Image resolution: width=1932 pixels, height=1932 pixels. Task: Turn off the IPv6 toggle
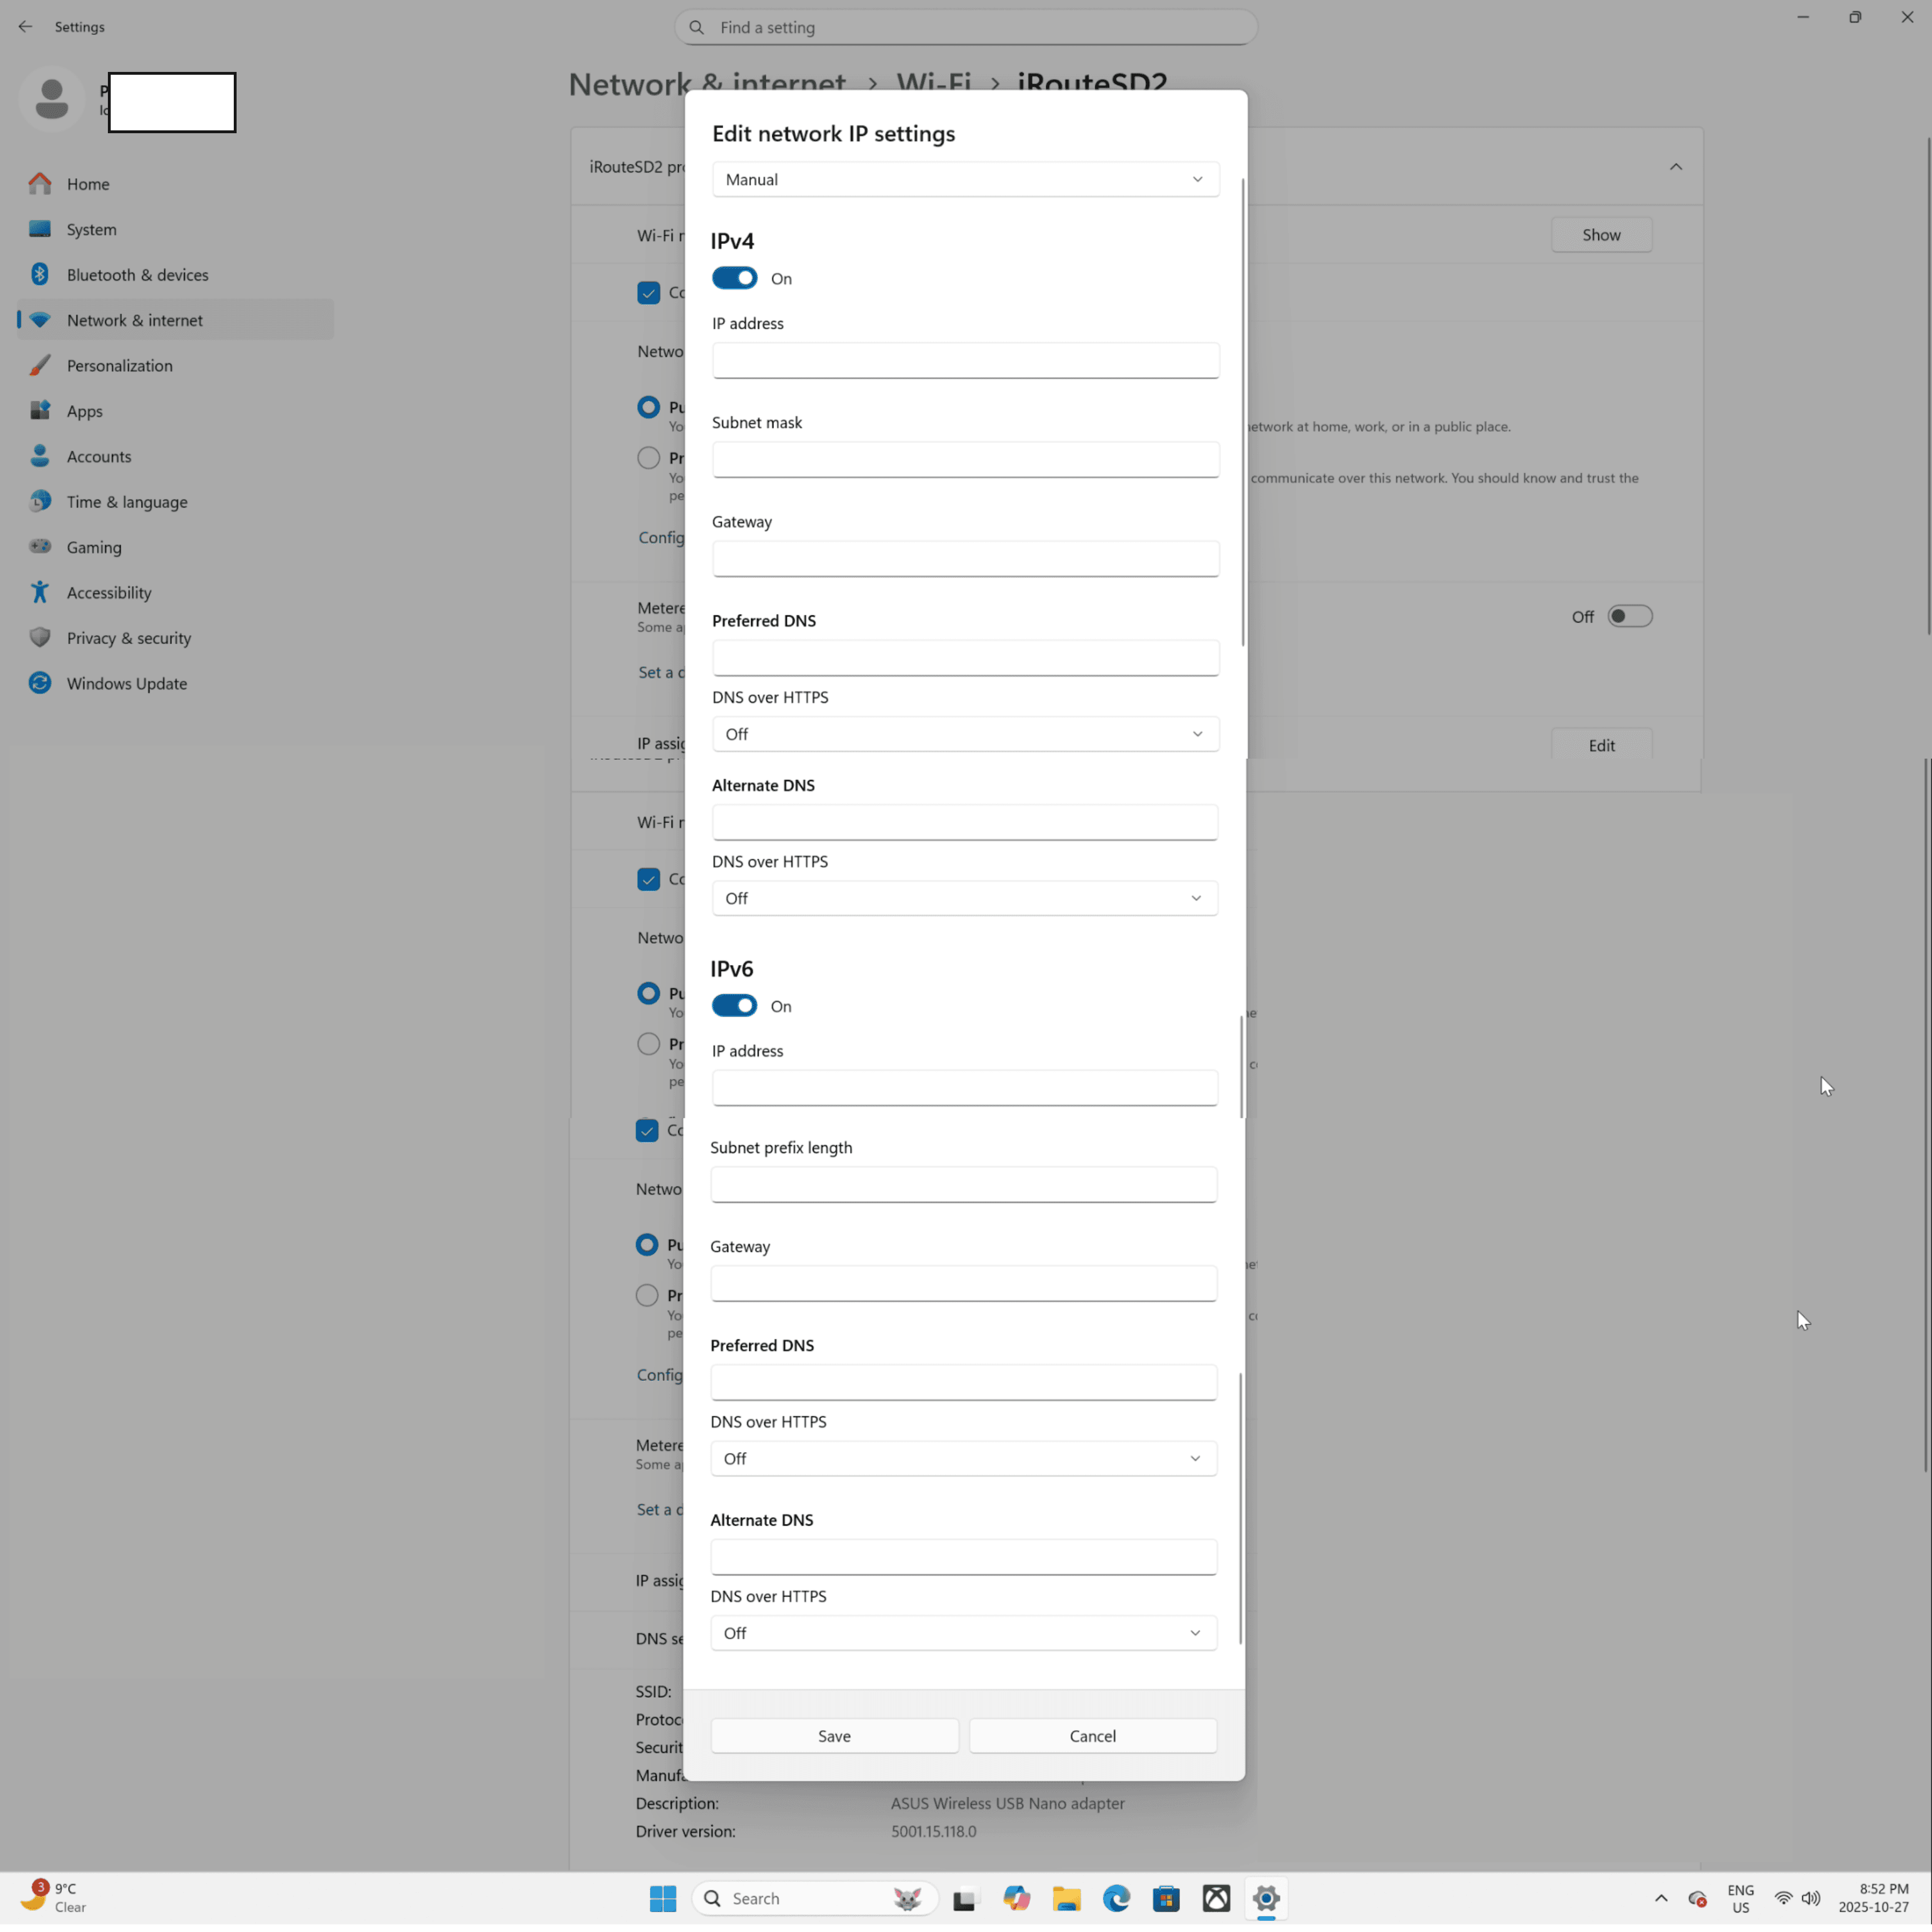pyautogui.click(x=734, y=1006)
